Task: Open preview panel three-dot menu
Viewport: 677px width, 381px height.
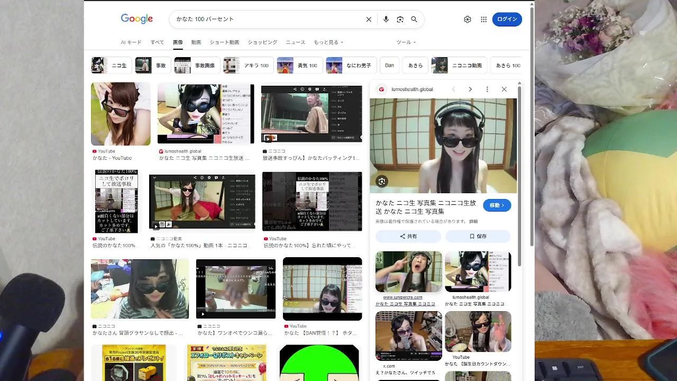Action: tap(487, 89)
